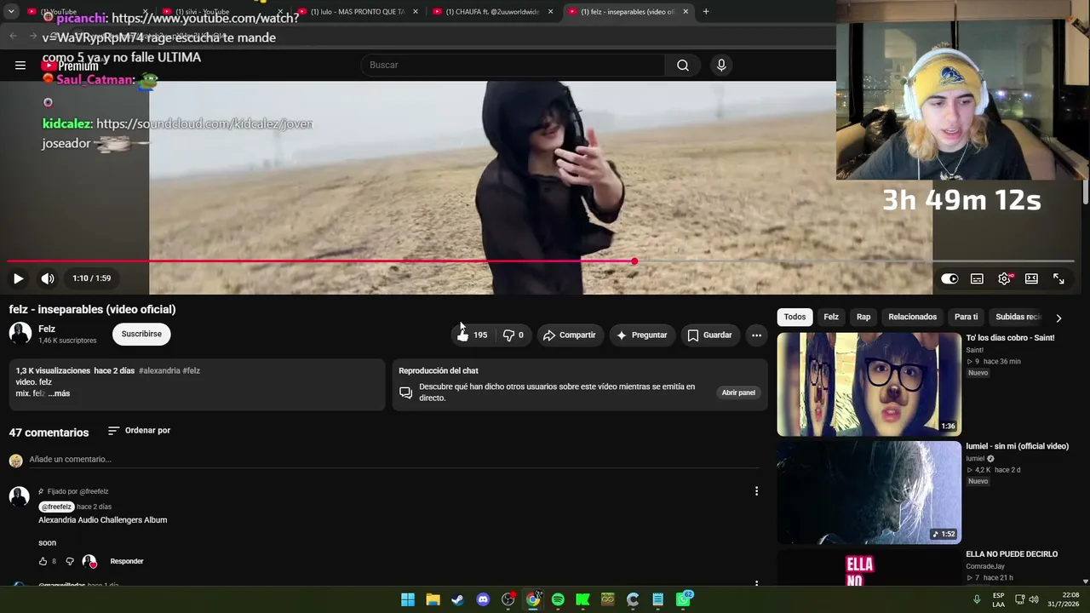Open the Compartir share dialog

pos(570,335)
